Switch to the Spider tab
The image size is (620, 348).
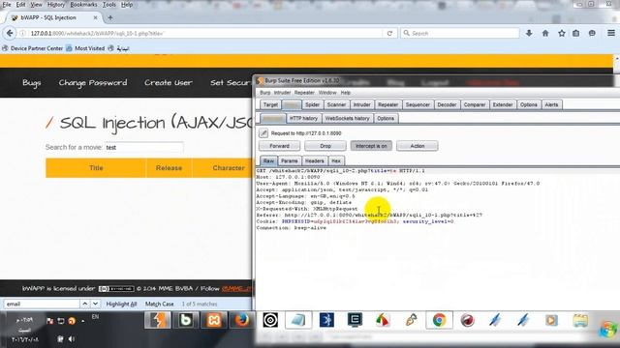312,104
